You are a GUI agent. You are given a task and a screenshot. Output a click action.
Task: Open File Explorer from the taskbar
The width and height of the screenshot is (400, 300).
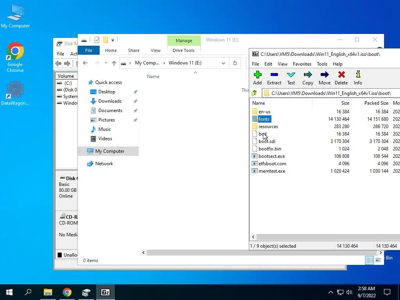(48, 292)
